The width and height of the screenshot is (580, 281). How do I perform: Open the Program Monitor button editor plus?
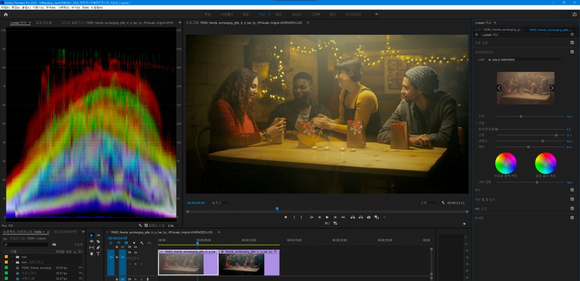click(464, 224)
